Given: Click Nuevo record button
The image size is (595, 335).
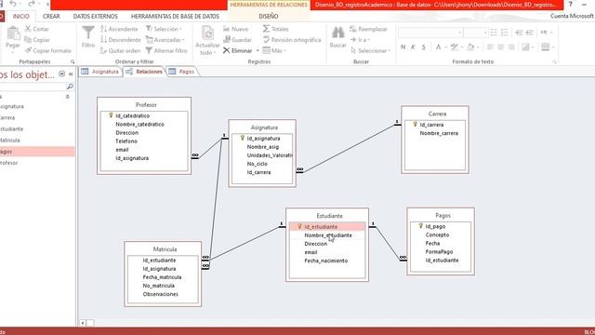Looking at the screenshot, I should click(x=235, y=29).
